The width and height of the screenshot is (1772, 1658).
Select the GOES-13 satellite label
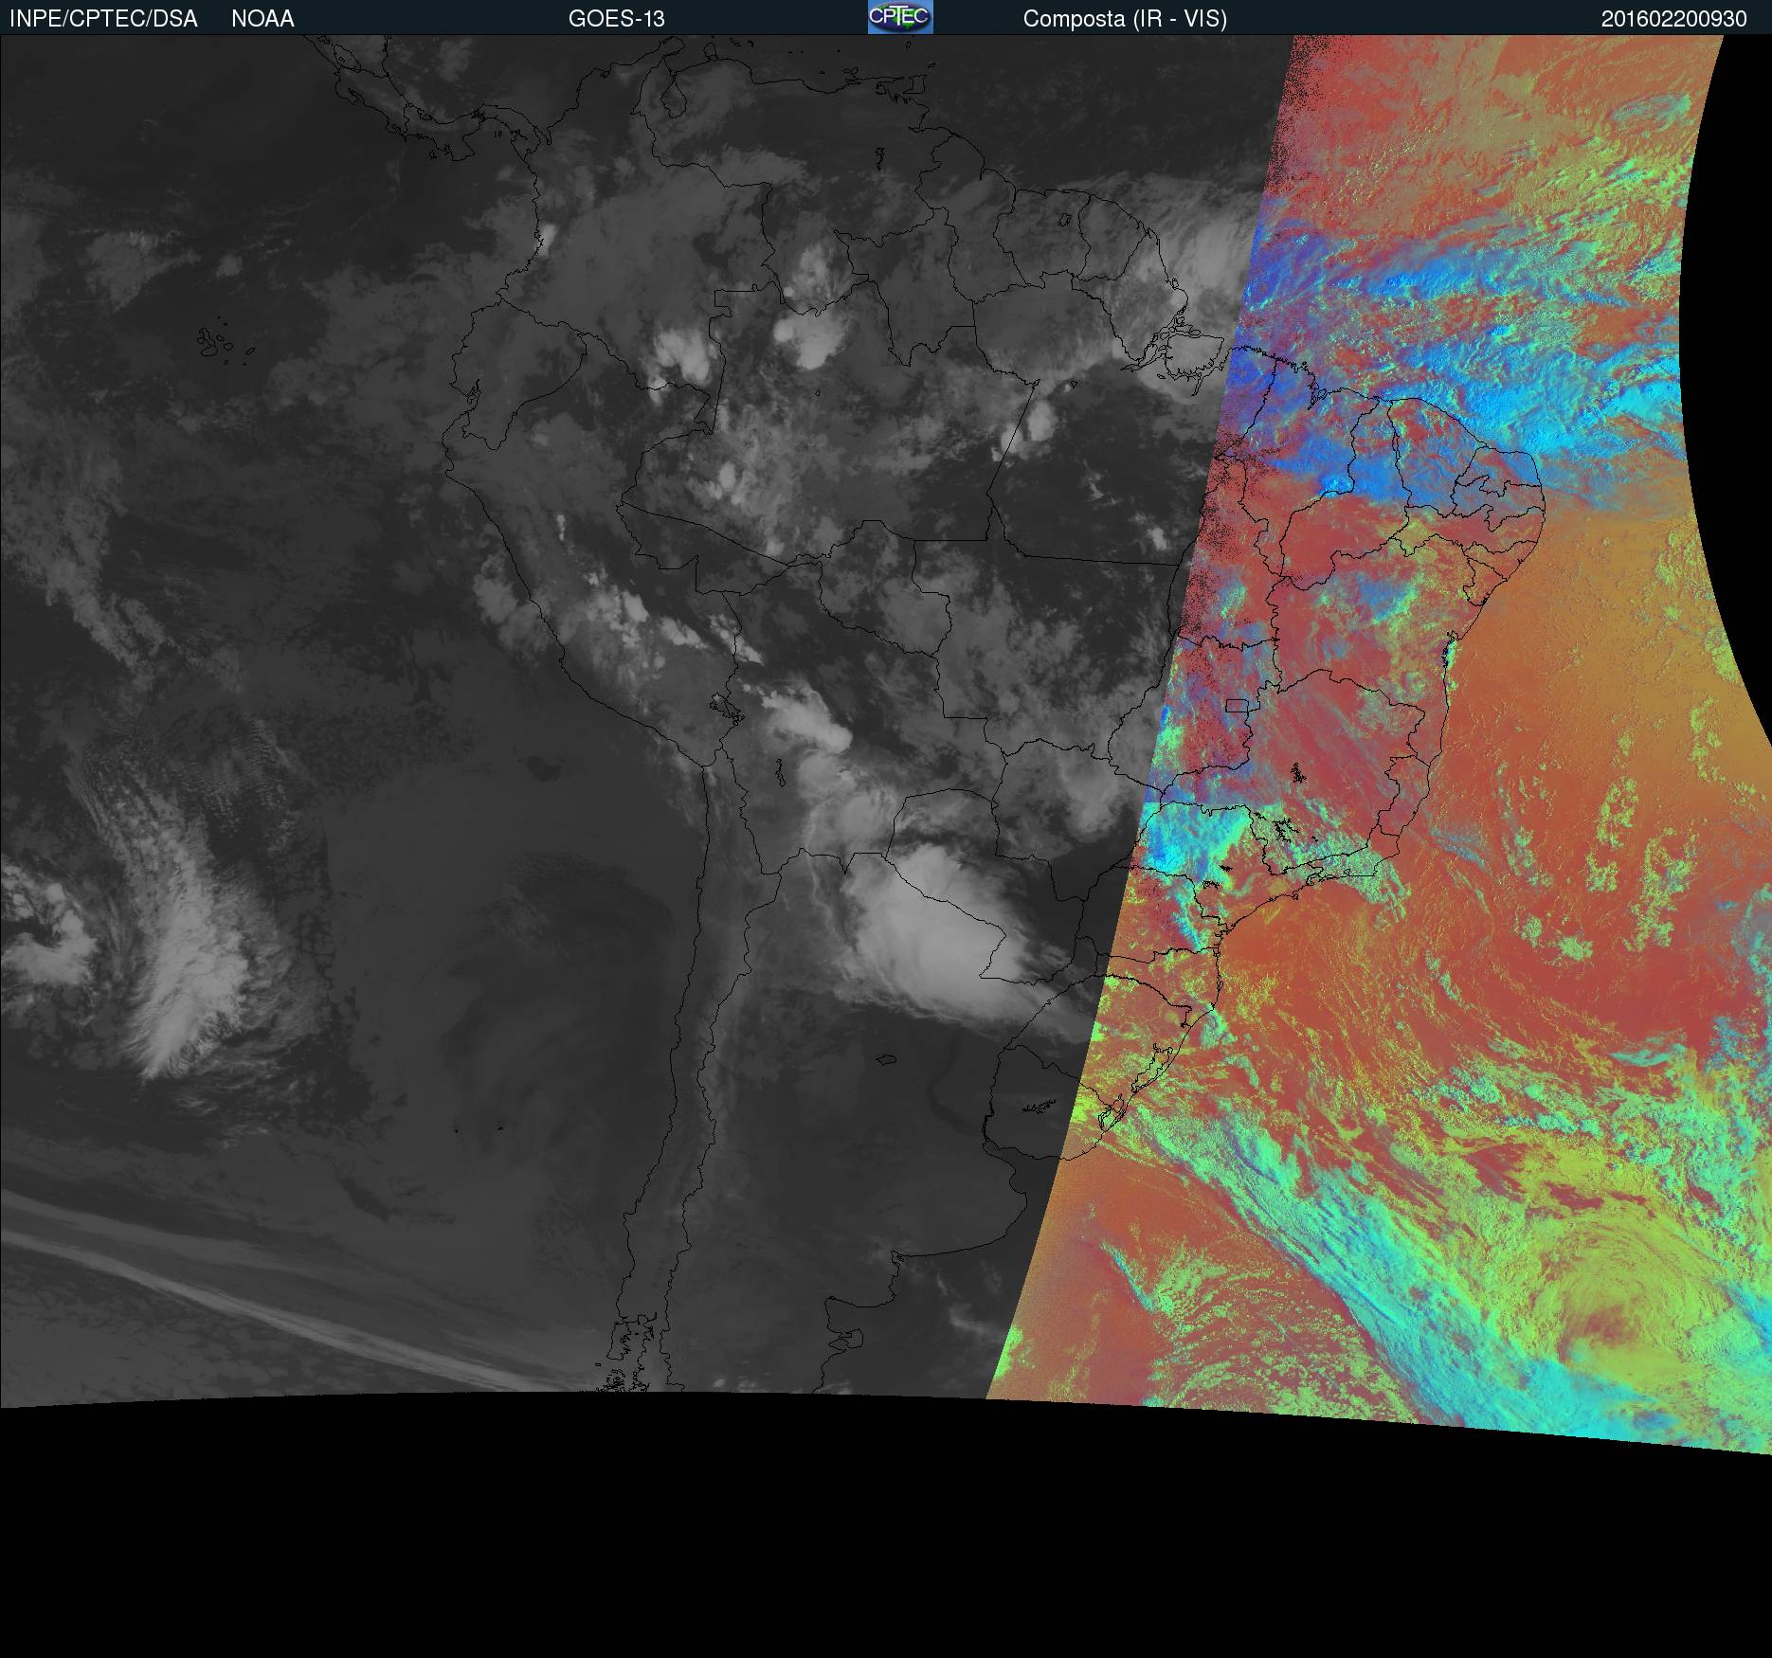pyautogui.click(x=617, y=19)
